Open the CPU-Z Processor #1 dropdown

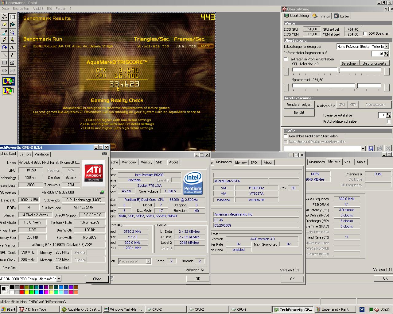click(149, 261)
